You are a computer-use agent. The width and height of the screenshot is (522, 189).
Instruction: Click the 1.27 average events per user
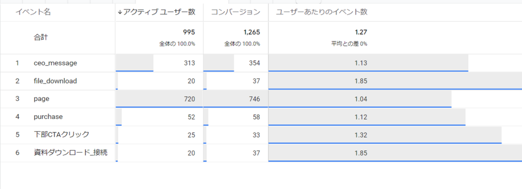pyautogui.click(x=361, y=32)
